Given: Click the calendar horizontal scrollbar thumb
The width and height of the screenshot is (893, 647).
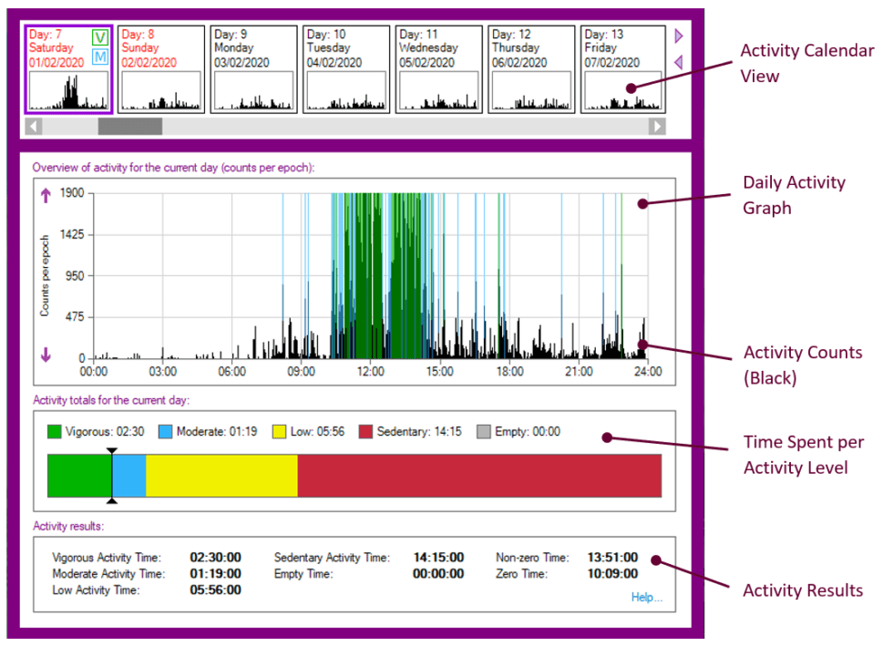Looking at the screenshot, I should (x=128, y=127).
